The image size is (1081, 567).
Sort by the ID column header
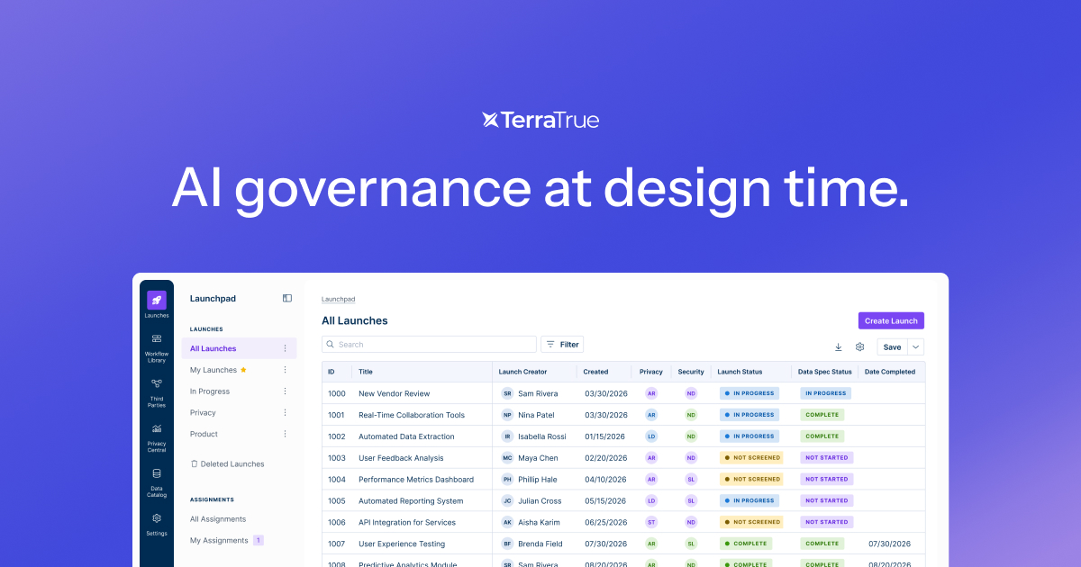pyautogui.click(x=332, y=372)
